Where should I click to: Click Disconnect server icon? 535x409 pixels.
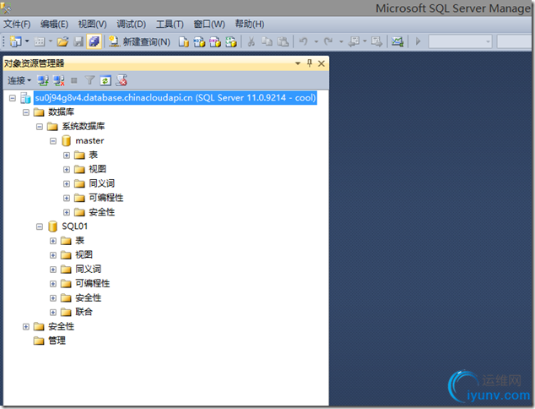point(59,80)
